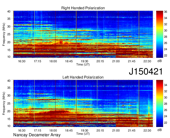Click the 17:15 time tick of the Right Handed plot
This screenshot has height=138, width=170.
pyautogui.click(x=37, y=61)
